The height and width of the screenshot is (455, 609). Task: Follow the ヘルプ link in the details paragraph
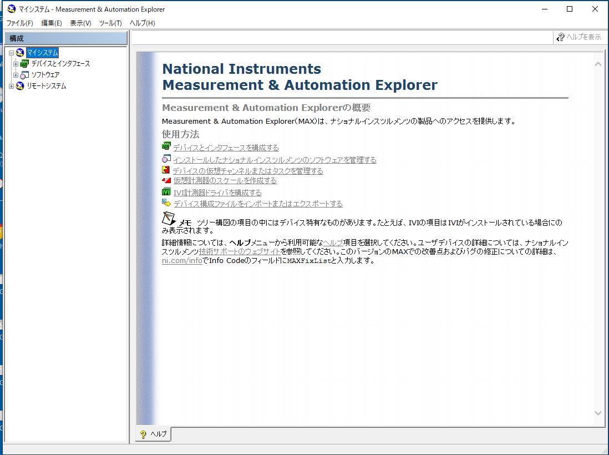(333, 243)
